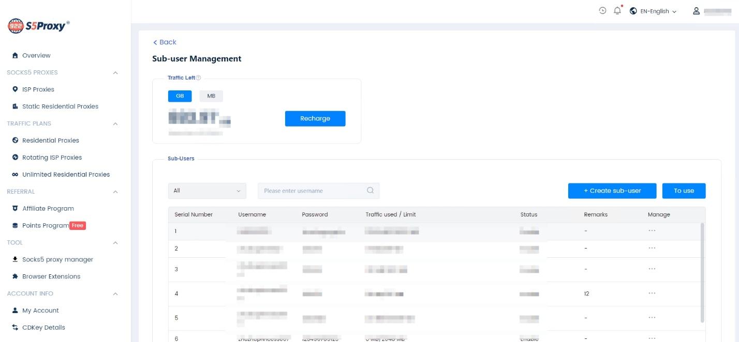Collapse the SOCKS5 PROXIES section
Viewport: 739px width, 342px height.
pos(115,73)
